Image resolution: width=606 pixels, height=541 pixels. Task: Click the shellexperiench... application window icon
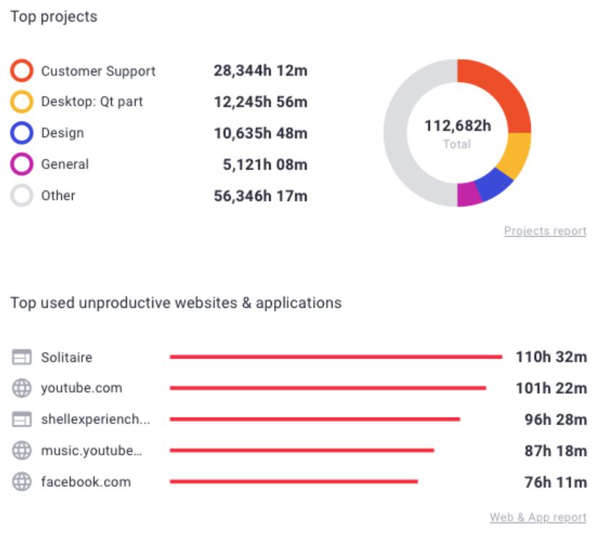coord(22,419)
